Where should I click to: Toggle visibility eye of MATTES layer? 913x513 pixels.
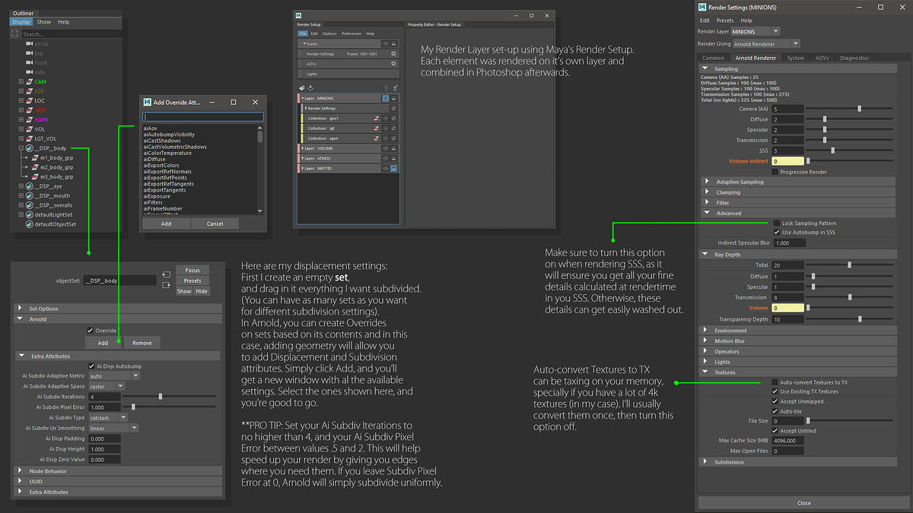(x=385, y=168)
